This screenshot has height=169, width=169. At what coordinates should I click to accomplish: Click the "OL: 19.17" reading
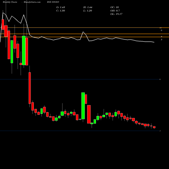(116, 14)
